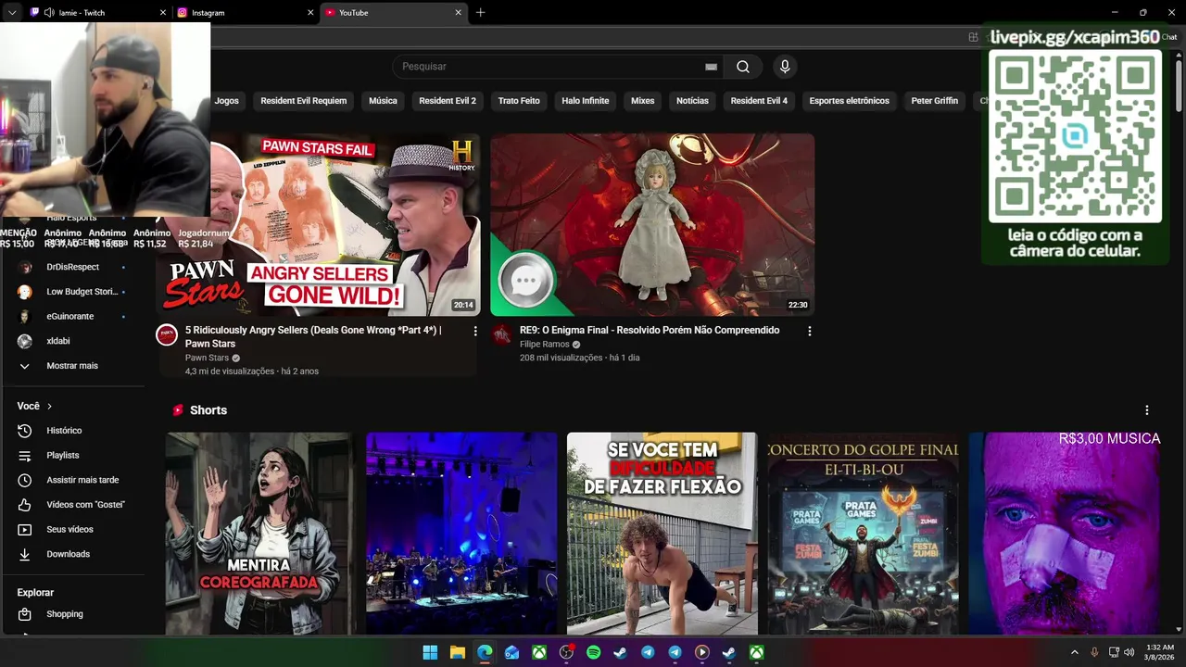
Task: Open the clock and date in the taskbar
Action: tap(1159, 652)
